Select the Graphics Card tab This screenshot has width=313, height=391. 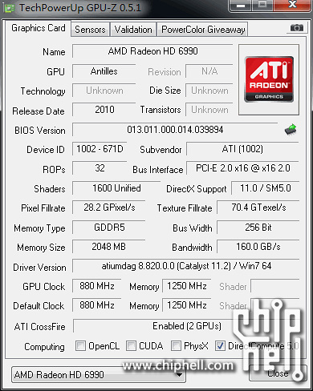coord(39,28)
